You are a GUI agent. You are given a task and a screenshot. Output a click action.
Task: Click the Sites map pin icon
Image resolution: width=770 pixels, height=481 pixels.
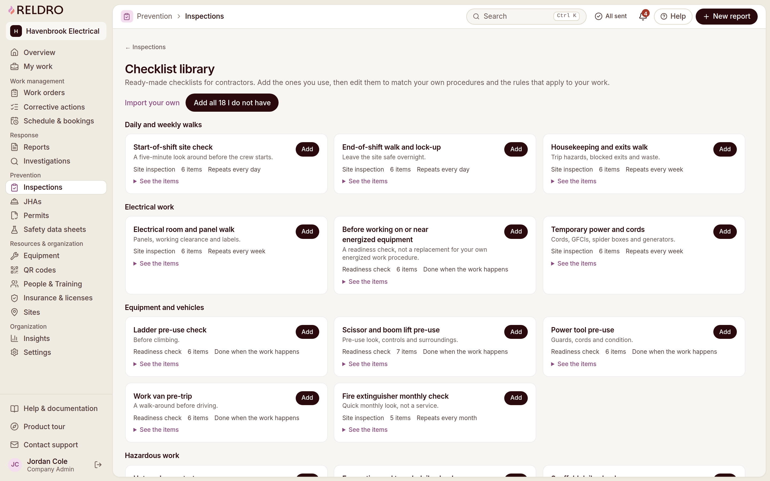14,312
